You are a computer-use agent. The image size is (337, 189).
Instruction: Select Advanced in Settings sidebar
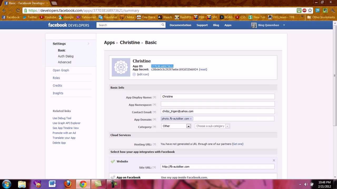click(65, 62)
